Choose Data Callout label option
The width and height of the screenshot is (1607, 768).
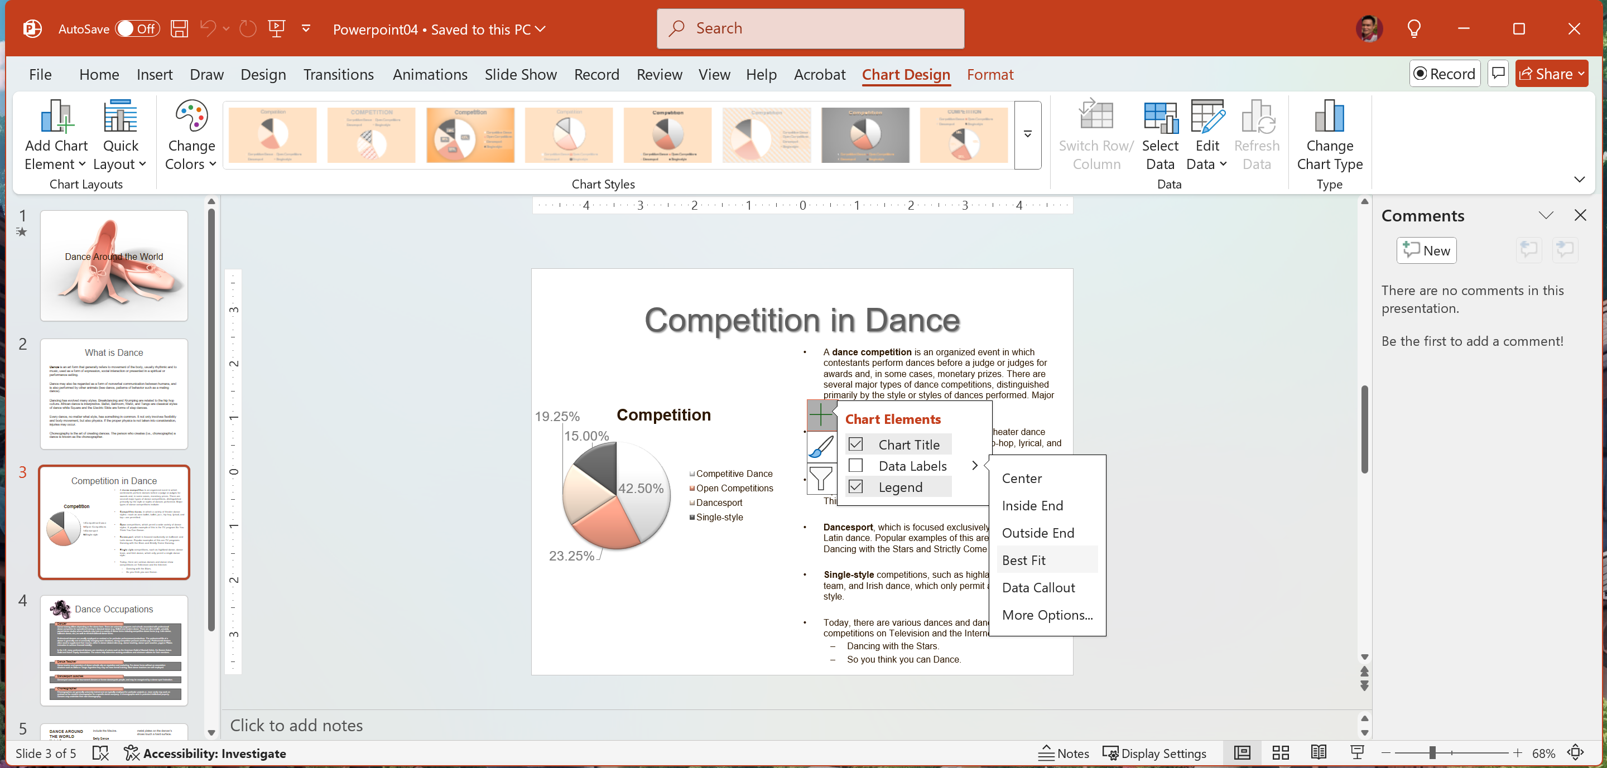[1038, 588]
